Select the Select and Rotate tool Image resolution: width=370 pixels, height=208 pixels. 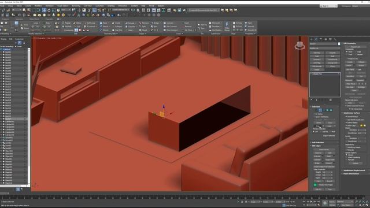[x=49, y=10]
